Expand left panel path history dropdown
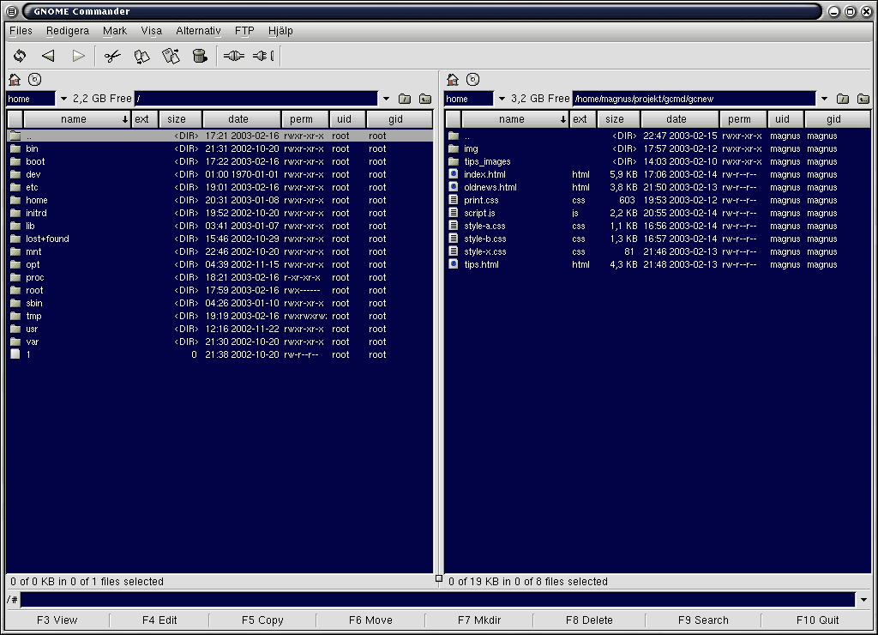The height and width of the screenshot is (635, 878). [386, 99]
